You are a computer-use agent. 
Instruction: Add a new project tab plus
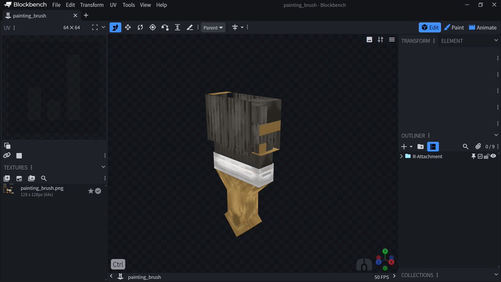click(86, 15)
